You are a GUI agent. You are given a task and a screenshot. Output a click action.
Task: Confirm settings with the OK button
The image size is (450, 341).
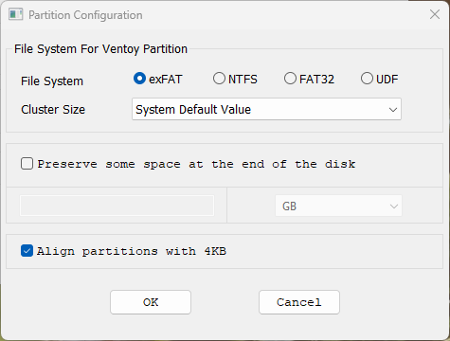coord(151,302)
